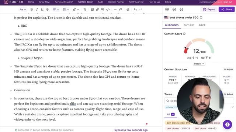
Task: Click the Conclusion heading text
Action: (22, 90)
